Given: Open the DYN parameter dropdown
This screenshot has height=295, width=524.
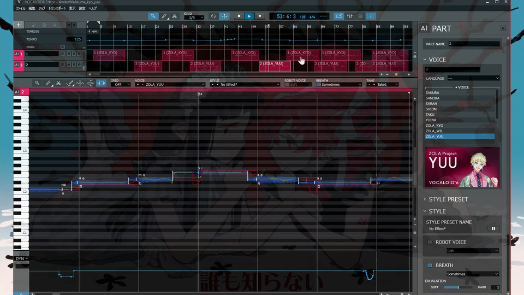Looking at the screenshot, I should click(22, 258).
